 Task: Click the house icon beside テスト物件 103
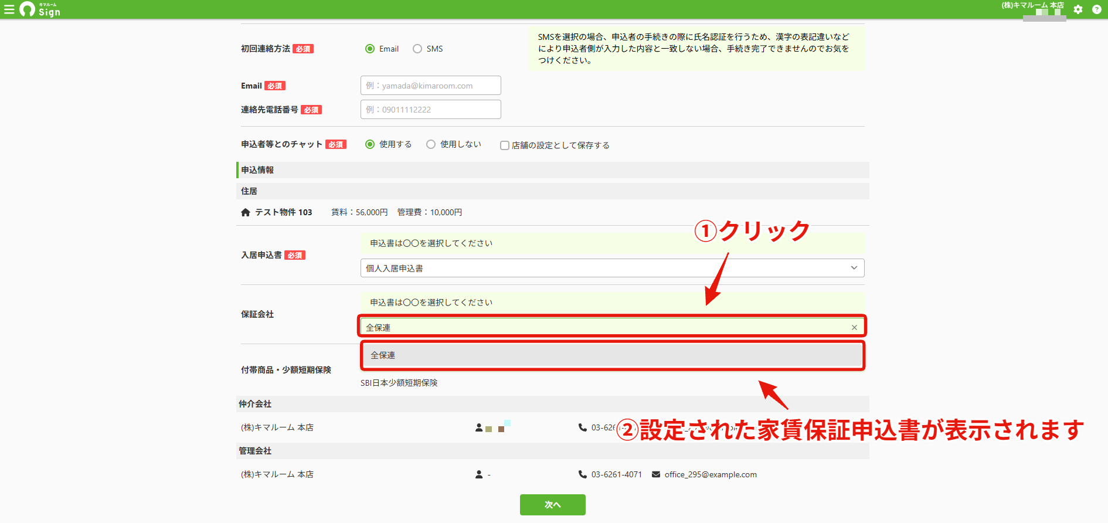click(x=246, y=212)
